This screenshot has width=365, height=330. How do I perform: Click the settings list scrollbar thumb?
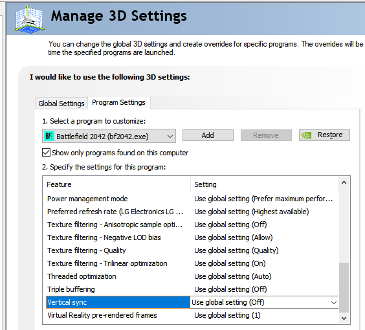tap(344, 287)
